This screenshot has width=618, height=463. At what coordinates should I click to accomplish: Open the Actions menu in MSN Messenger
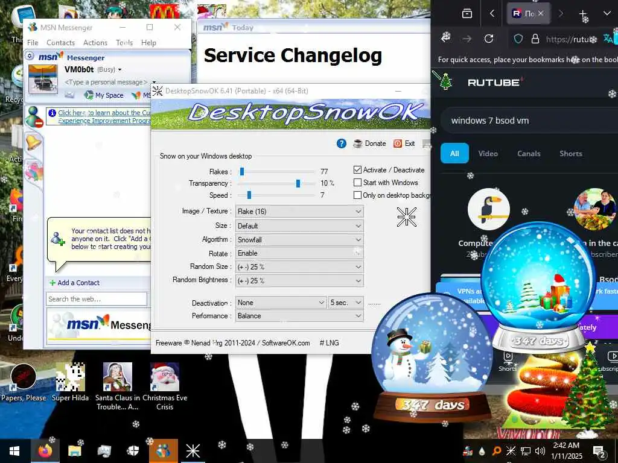pos(95,43)
